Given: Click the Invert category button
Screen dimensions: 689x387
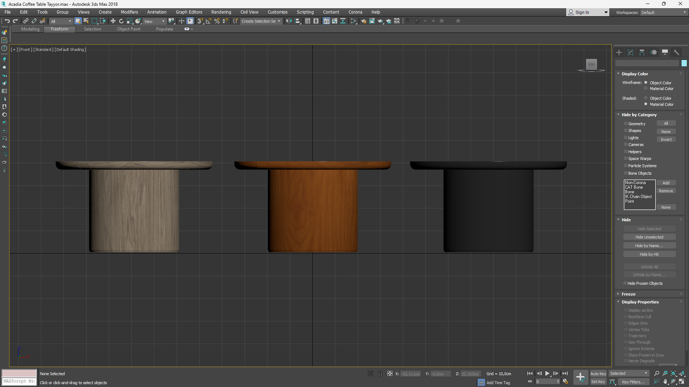Looking at the screenshot, I should 666,140.
